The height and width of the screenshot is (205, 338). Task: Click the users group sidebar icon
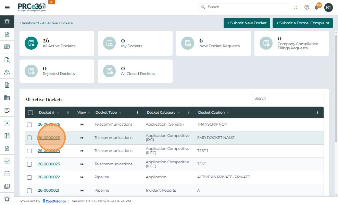7,72
